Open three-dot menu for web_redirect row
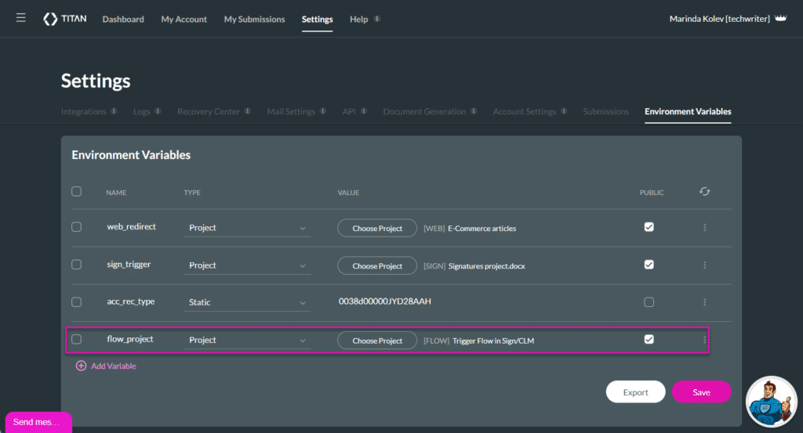 pyautogui.click(x=704, y=228)
